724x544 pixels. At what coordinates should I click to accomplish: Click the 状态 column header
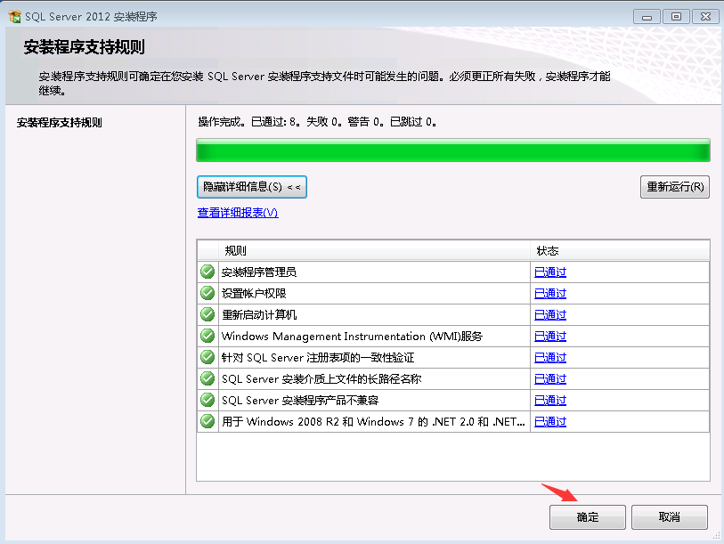[620, 251]
